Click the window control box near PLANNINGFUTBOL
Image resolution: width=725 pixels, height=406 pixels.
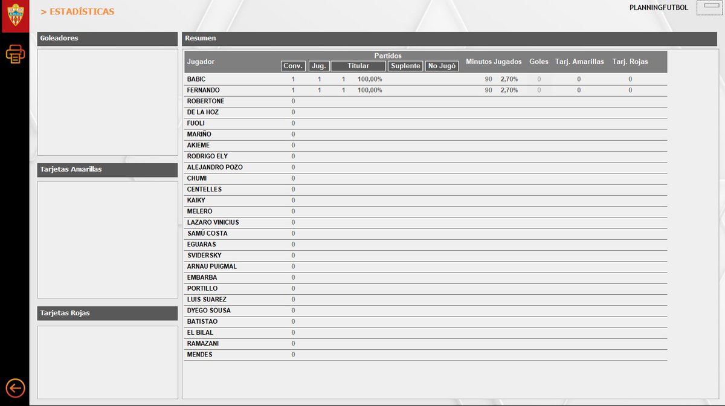point(709,8)
